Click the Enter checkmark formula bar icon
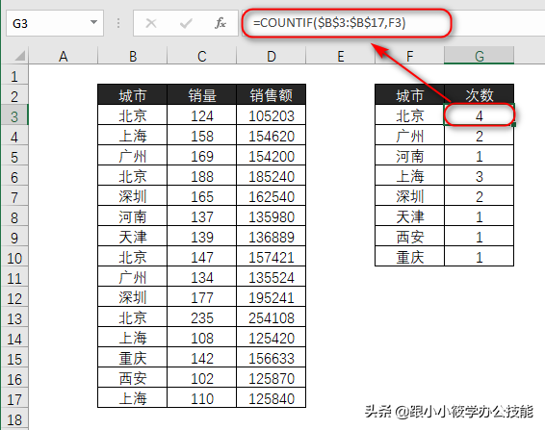This screenshot has height=430, width=545. 186,23
